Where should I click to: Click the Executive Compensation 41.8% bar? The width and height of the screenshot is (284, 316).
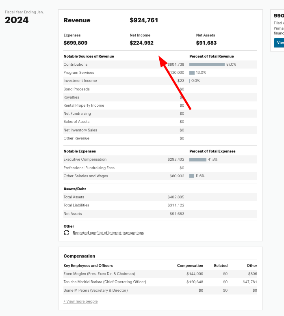point(198,159)
